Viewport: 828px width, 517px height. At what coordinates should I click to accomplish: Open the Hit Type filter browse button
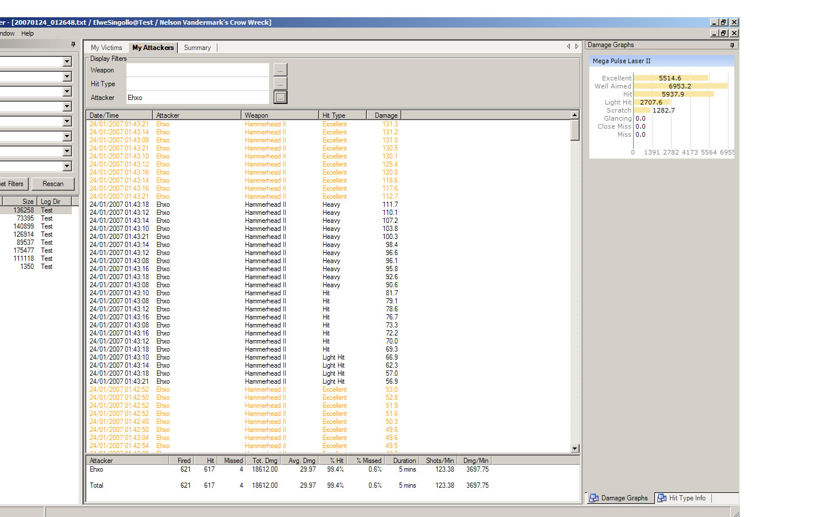pos(280,84)
